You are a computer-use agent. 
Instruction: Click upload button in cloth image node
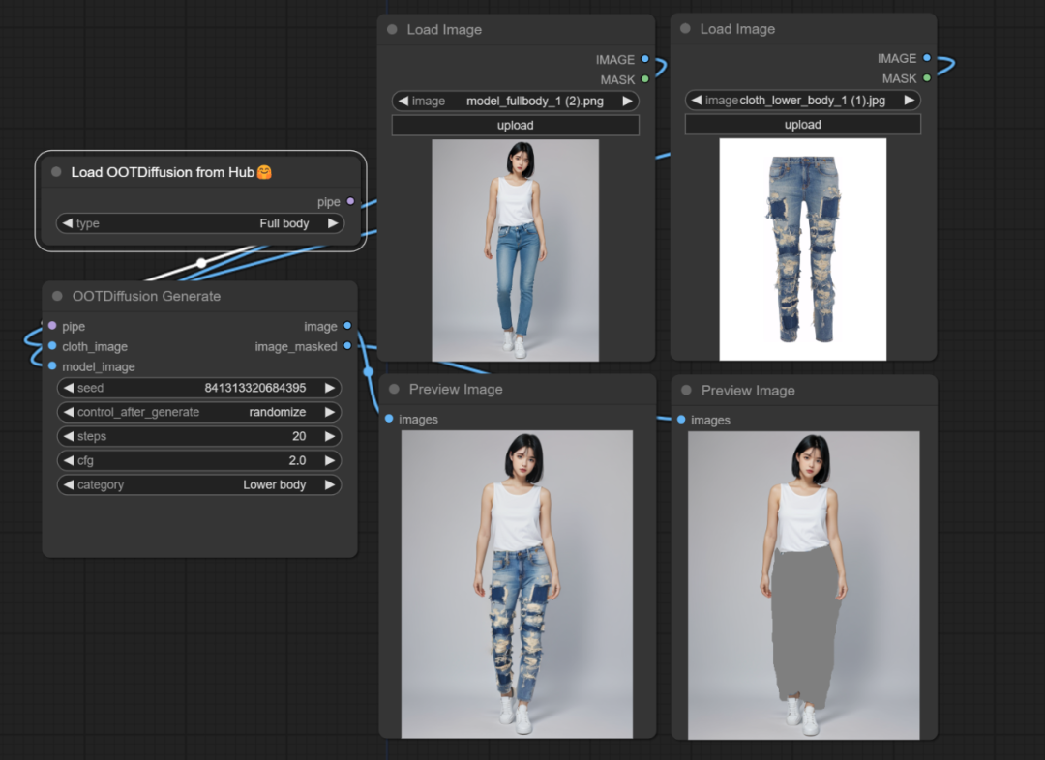coord(802,125)
